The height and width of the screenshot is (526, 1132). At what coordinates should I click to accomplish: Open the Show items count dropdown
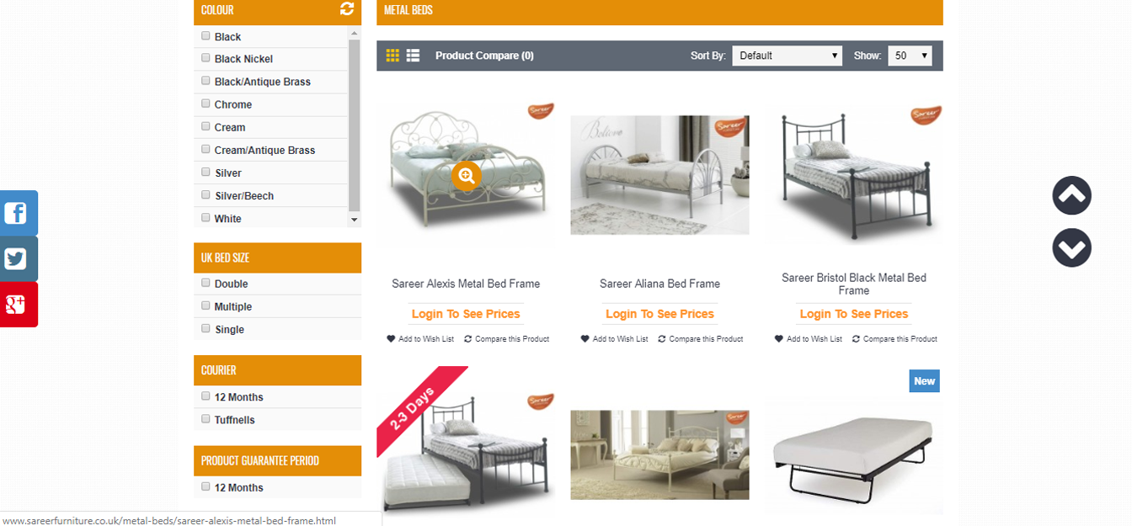coord(910,56)
